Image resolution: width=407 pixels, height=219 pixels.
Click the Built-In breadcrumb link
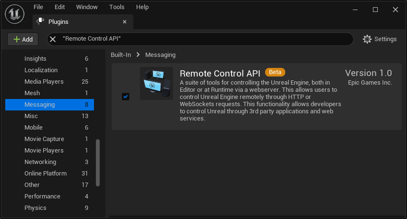pos(121,55)
